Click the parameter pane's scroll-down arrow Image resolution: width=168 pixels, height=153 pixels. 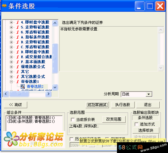point(161,68)
